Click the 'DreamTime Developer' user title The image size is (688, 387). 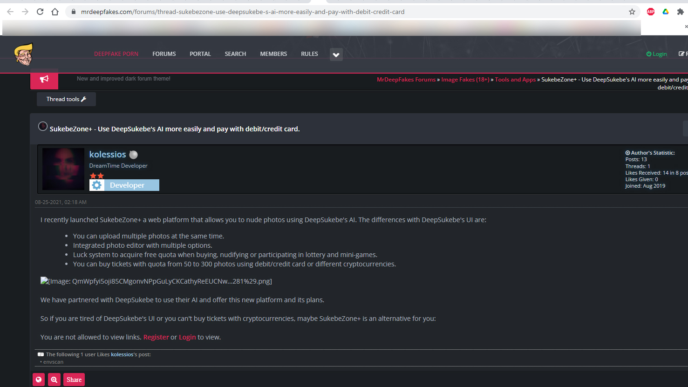(x=118, y=166)
